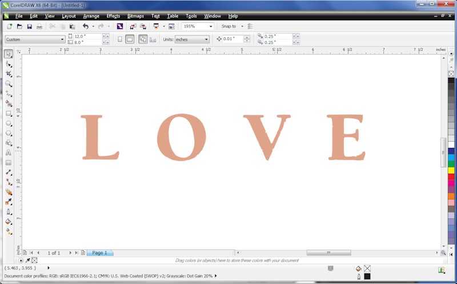This screenshot has width=457, height=284.
Task: Click the Print icon in the toolbar
Action: 39,26
